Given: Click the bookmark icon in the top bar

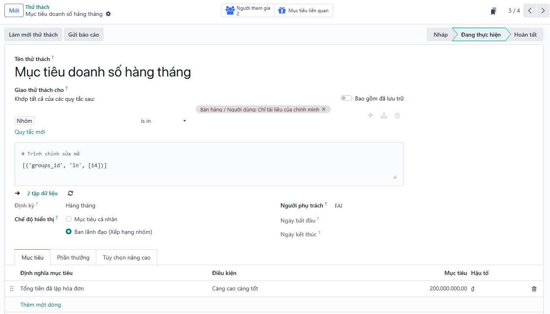Looking at the screenshot, I should tap(494, 11).
